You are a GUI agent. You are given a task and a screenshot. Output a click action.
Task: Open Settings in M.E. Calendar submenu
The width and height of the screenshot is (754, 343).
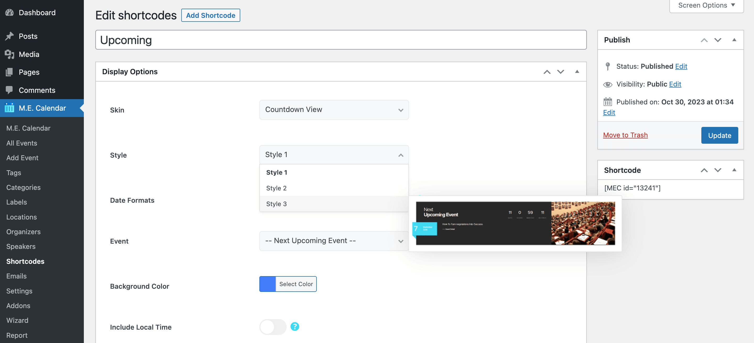click(19, 291)
